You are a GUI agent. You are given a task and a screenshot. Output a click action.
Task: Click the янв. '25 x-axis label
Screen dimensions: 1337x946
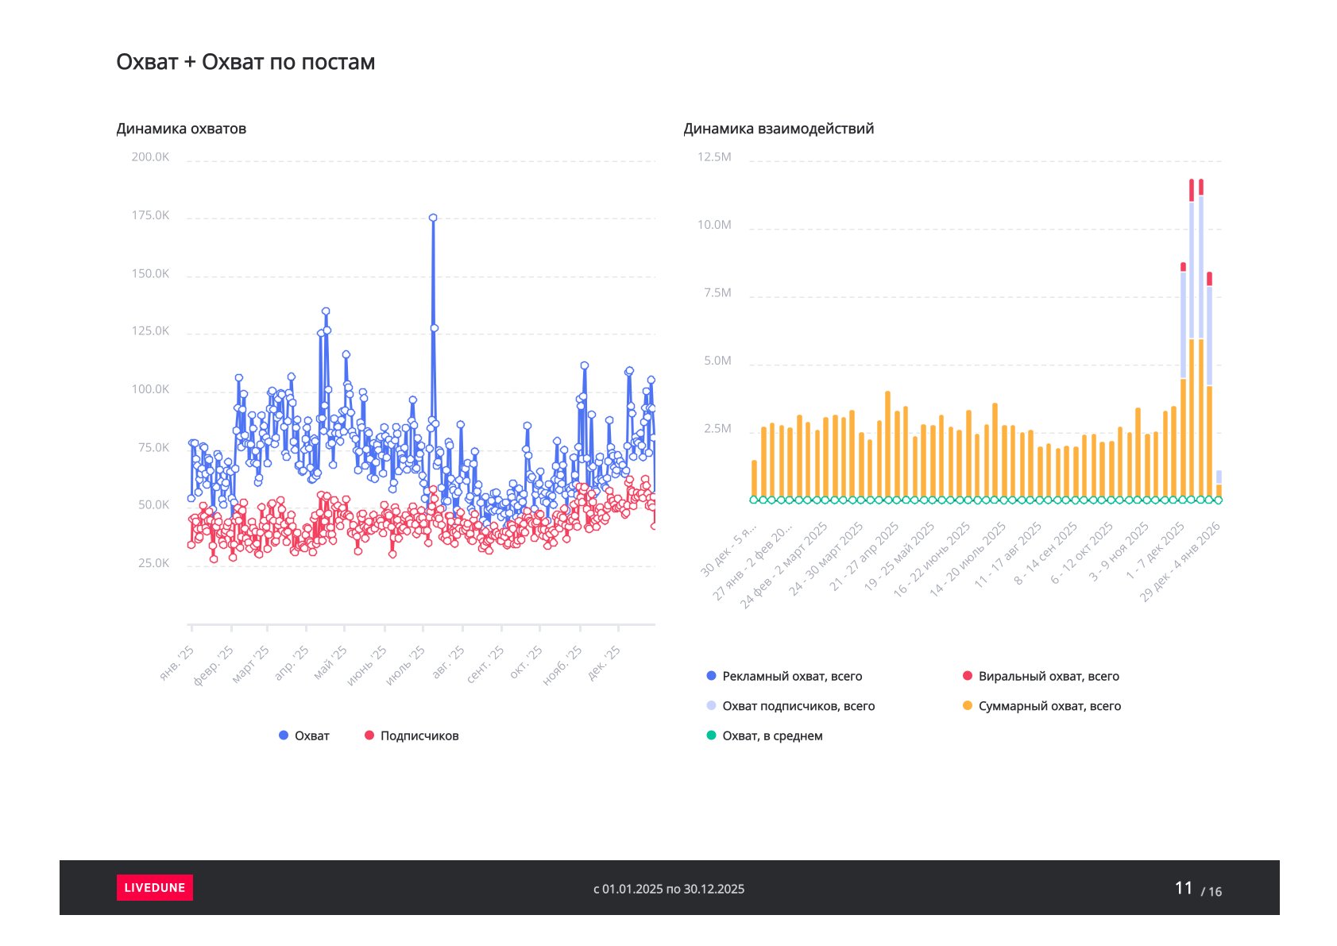click(x=177, y=663)
